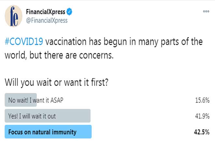Choose "Focus on natural immunity" poll option
Viewport: 215px width, 143px height.
click(42, 132)
